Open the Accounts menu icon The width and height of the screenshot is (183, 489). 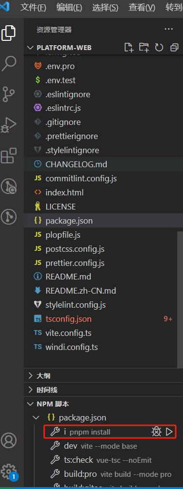[x=8, y=440]
